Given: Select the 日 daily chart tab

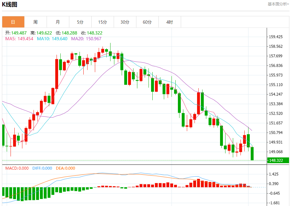Looking at the screenshot, I should [13, 22].
